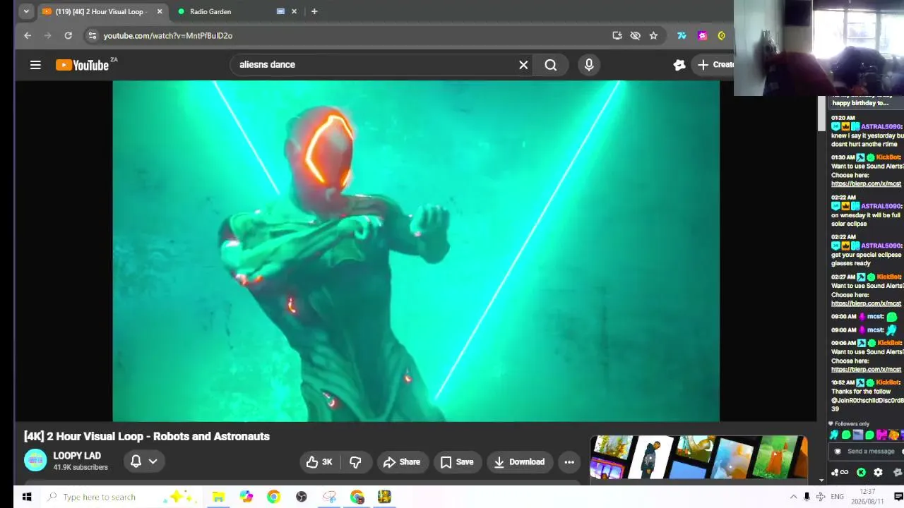Type in the chat 'Send a message' field
The image size is (904, 508).
tap(870, 452)
